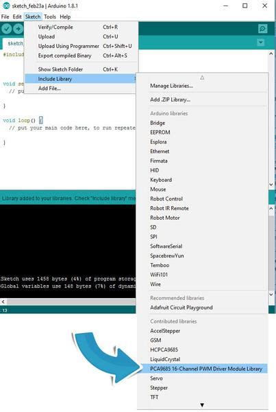The width and height of the screenshot is (276, 412).
Task: Click the void loop() code line
Action: pos(23,120)
